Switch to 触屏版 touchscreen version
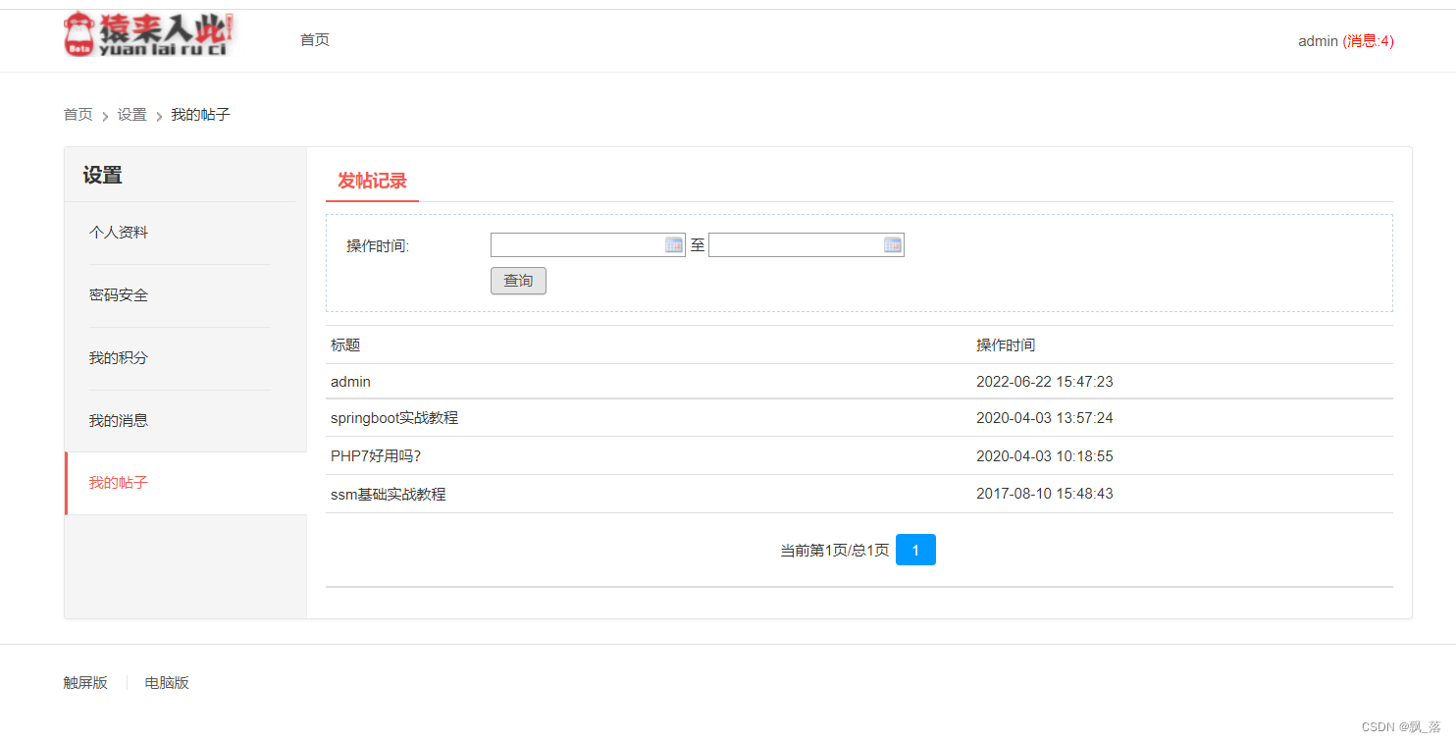The height and width of the screenshot is (742, 1456). (x=85, y=682)
